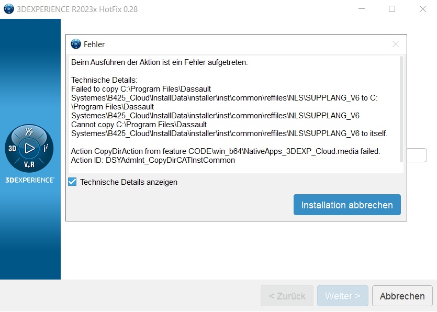Click the 'Abbrechen' button at the bottom
The image size is (437, 312).
(402, 296)
